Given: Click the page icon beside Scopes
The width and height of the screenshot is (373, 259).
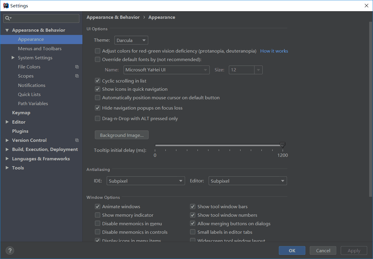Looking at the screenshot, I should tap(77, 76).
